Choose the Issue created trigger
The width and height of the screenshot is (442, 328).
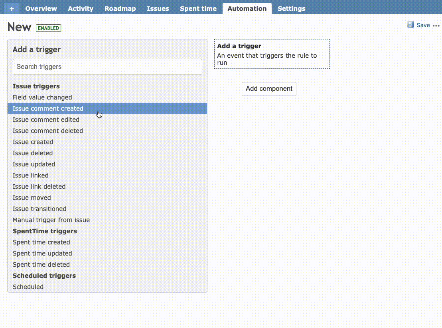click(x=33, y=142)
